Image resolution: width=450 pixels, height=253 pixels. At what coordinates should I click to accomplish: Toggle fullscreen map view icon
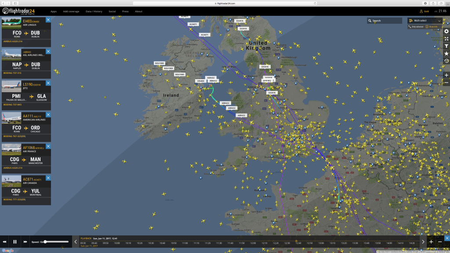[446, 39]
